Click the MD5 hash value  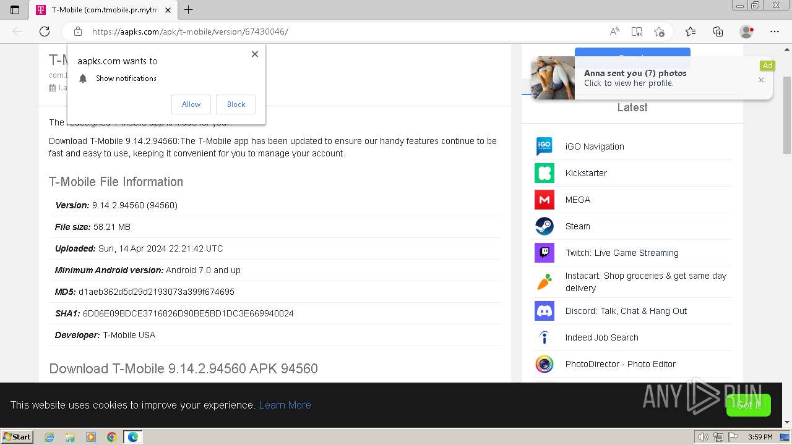point(157,292)
